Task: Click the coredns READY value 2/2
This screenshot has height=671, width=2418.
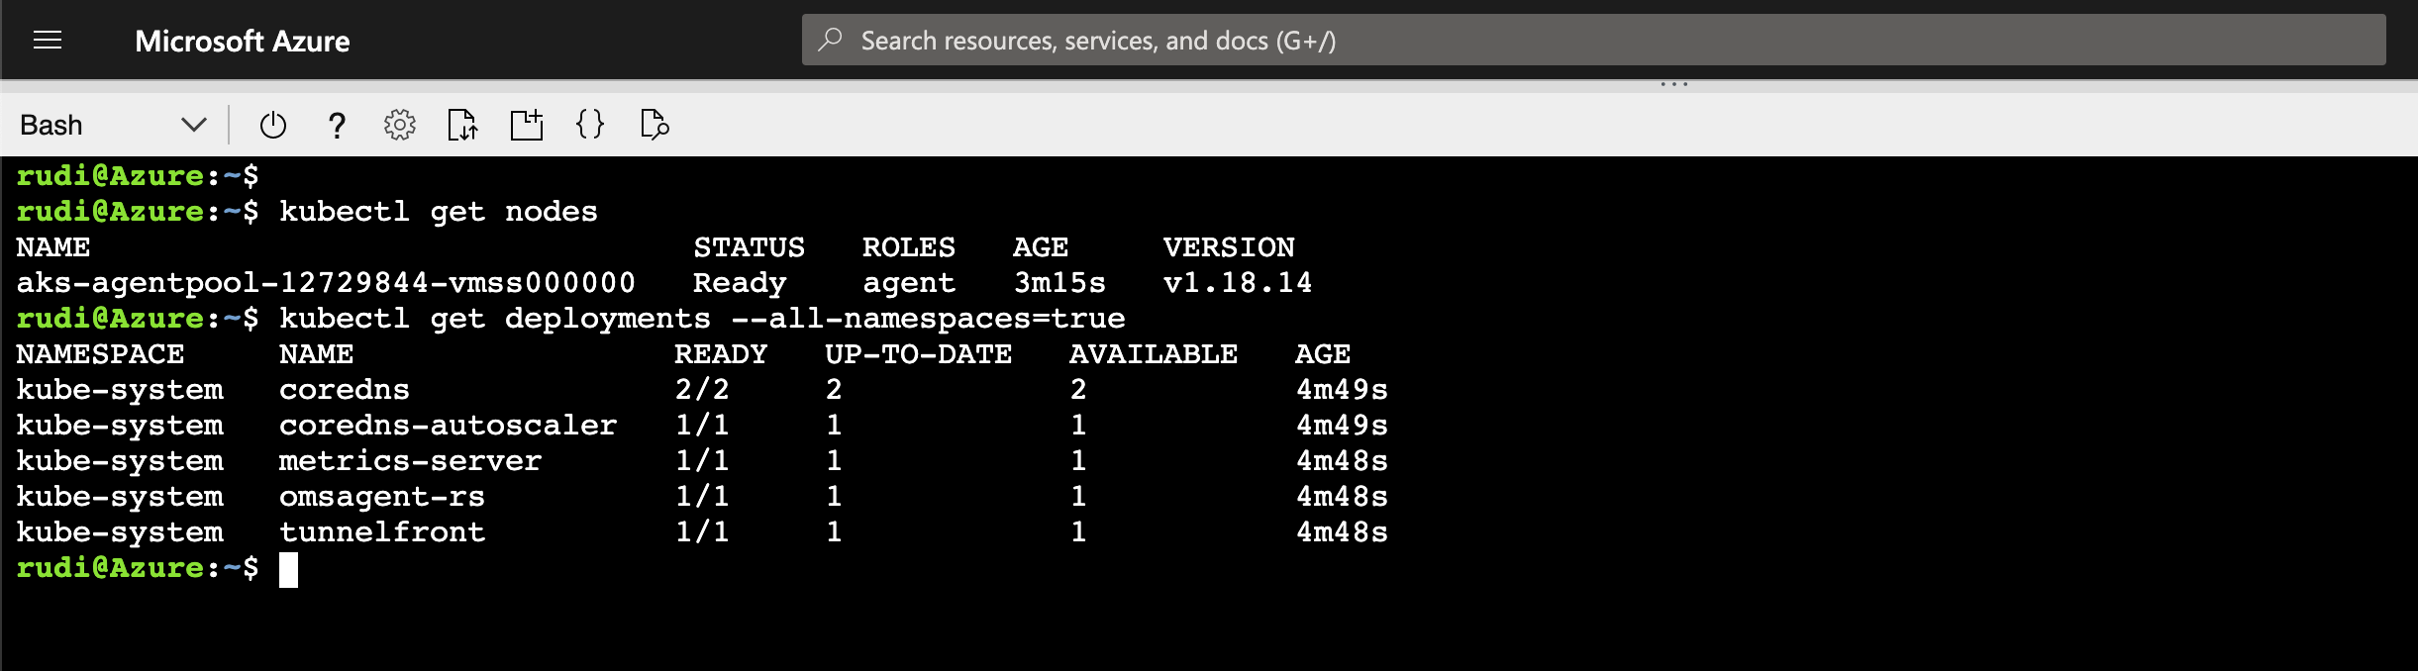Action: coord(702,390)
